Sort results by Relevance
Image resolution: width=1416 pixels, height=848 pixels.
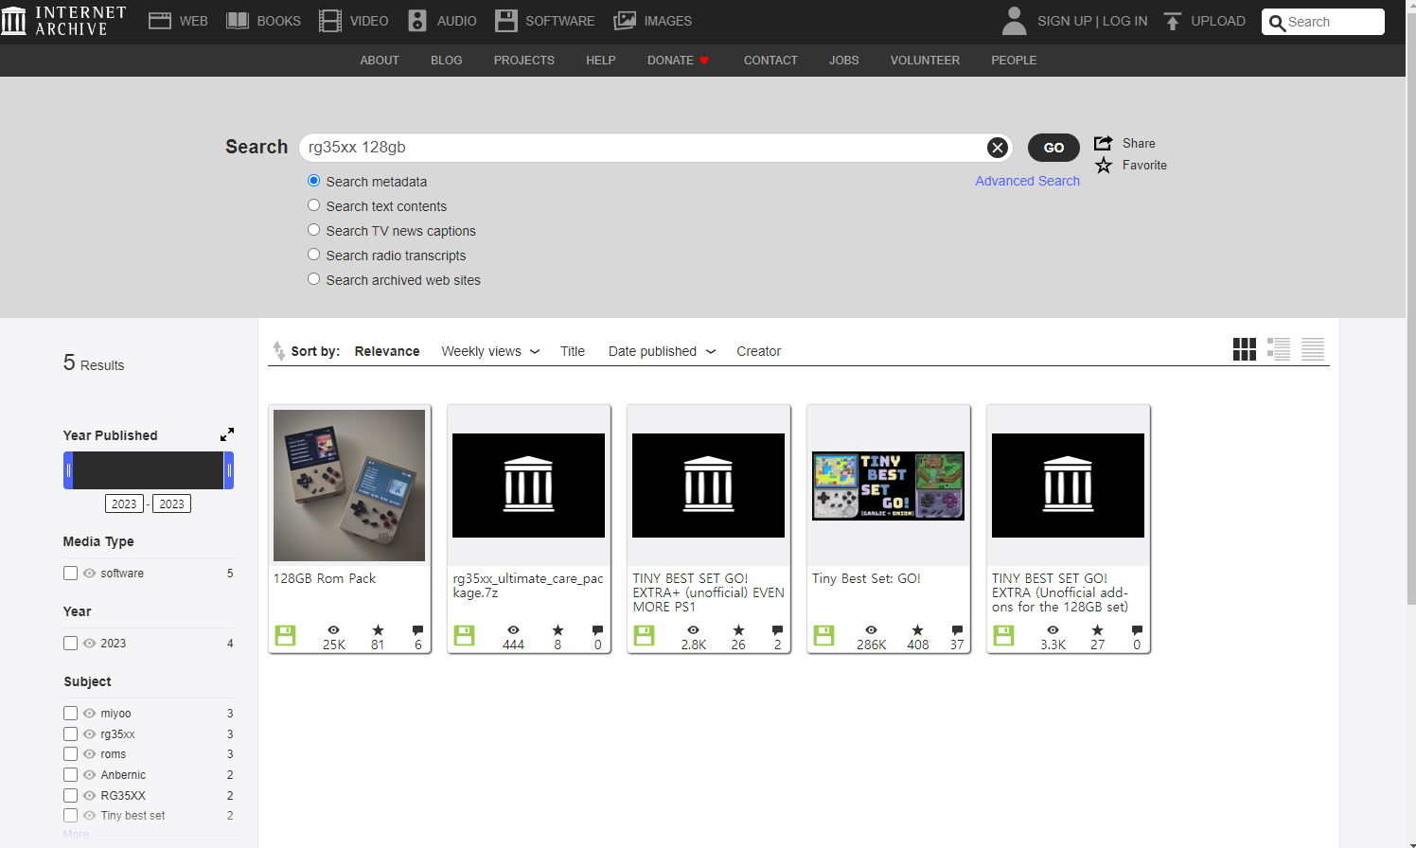click(x=387, y=351)
